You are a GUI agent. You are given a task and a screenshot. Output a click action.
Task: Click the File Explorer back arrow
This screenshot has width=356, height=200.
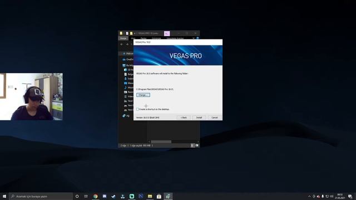(x=122, y=44)
